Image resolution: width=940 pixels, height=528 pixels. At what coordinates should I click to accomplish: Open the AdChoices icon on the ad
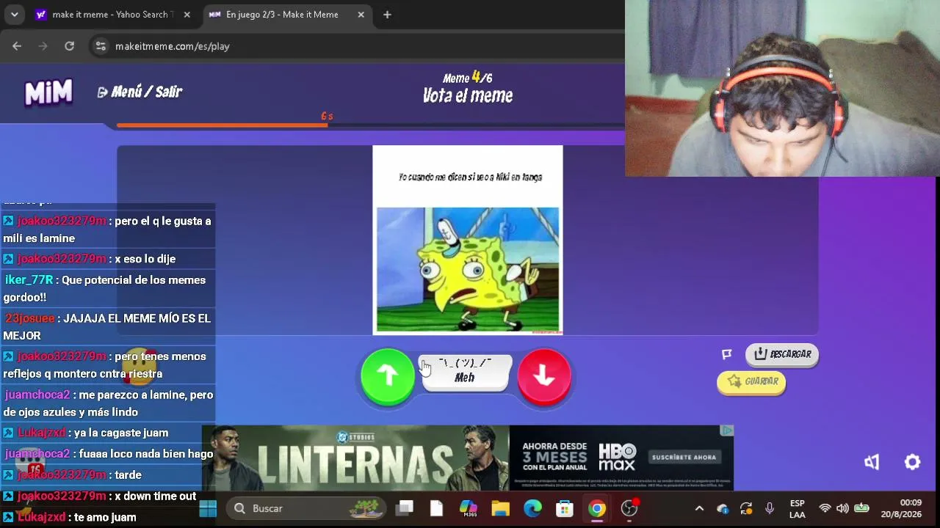pos(726,430)
